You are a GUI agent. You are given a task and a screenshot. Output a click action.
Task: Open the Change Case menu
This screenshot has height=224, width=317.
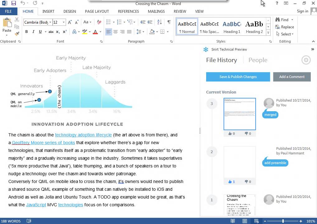click(87, 22)
